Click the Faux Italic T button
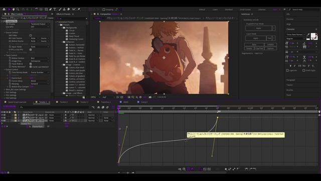Viewport: 321px width, 181px height. tap(295, 66)
